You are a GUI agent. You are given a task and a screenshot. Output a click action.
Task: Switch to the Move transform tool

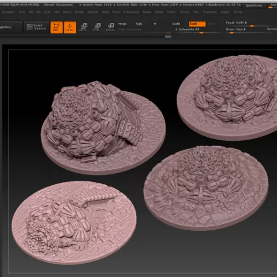click(83, 27)
